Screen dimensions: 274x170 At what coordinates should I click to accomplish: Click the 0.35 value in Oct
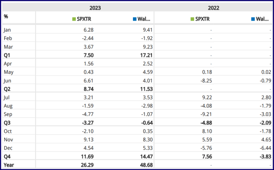click(x=148, y=131)
